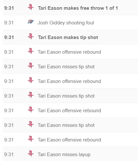Click 9:31 timestamp on Giddey foul row
This screenshot has width=138, height=161.
(9, 23)
